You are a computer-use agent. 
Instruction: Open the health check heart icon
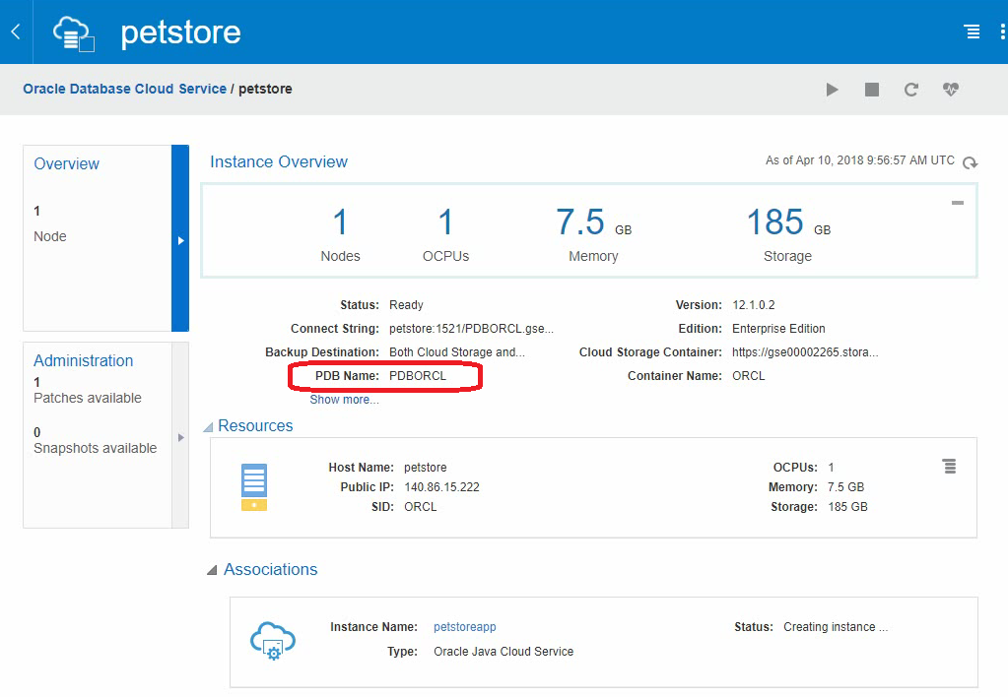(x=951, y=90)
